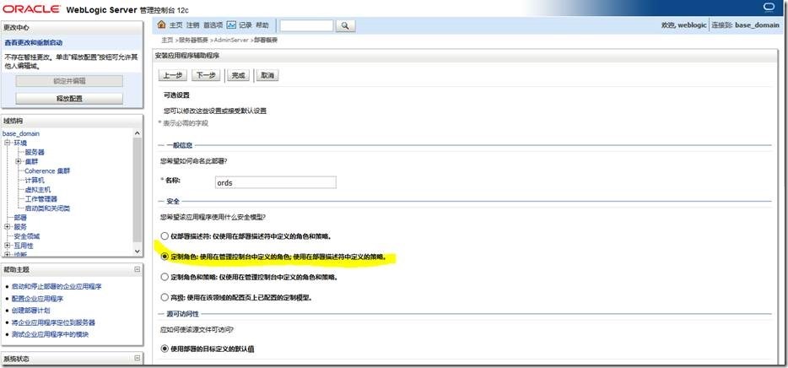Image resolution: width=788 pixels, height=368 pixels.
Task: Click AdminServer breadcrumb link
Action: click(x=232, y=40)
